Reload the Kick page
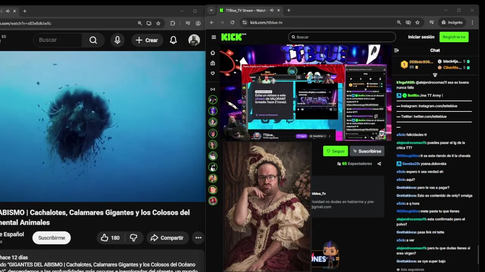The width and height of the screenshot is (485, 272). (232, 23)
